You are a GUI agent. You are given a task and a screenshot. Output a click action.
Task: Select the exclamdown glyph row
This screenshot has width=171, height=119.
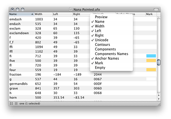[x=83, y=33]
